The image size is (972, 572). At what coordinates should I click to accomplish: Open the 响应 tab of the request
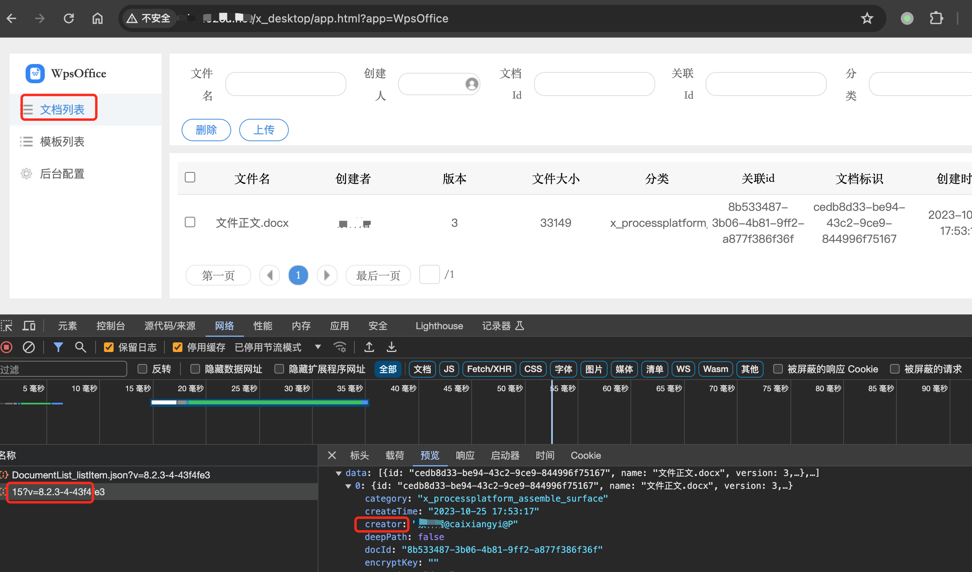(465, 455)
